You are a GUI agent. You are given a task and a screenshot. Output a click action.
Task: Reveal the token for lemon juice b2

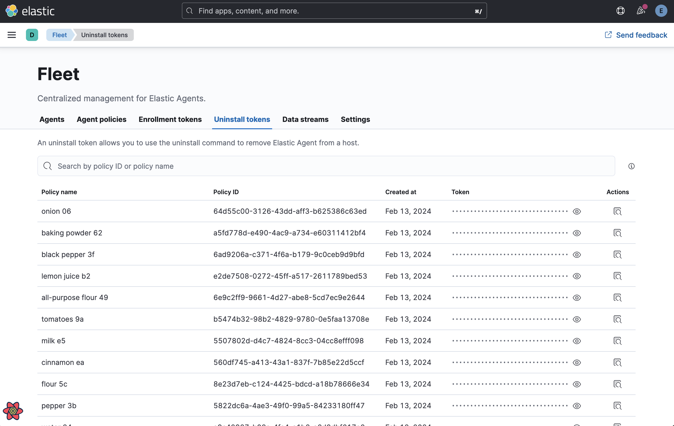tap(577, 276)
